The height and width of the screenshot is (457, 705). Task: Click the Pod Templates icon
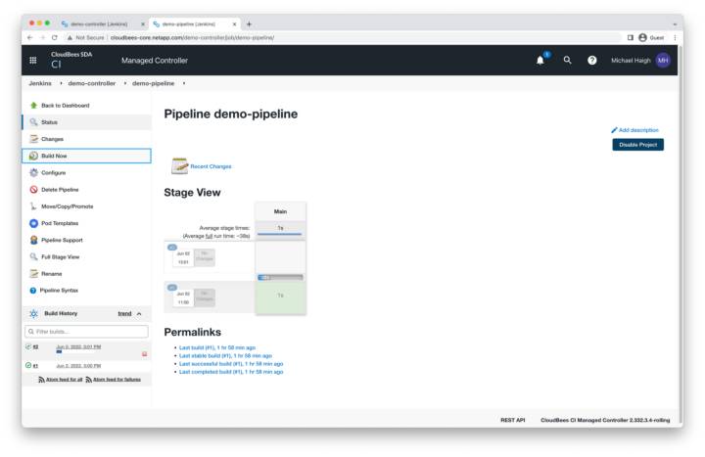click(x=33, y=223)
